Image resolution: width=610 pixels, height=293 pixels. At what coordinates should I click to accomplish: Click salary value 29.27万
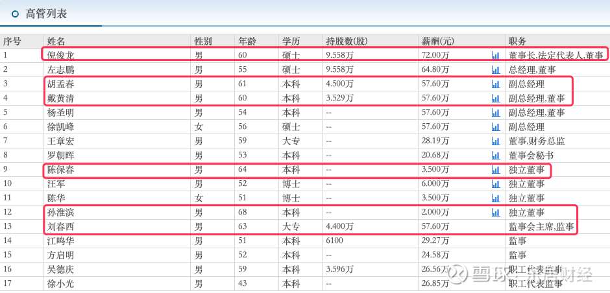[x=435, y=241]
